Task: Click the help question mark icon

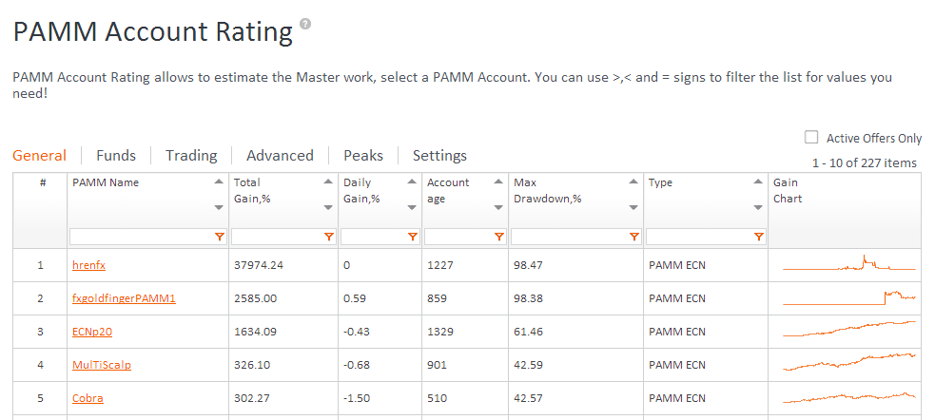Action: click(x=305, y=24)
